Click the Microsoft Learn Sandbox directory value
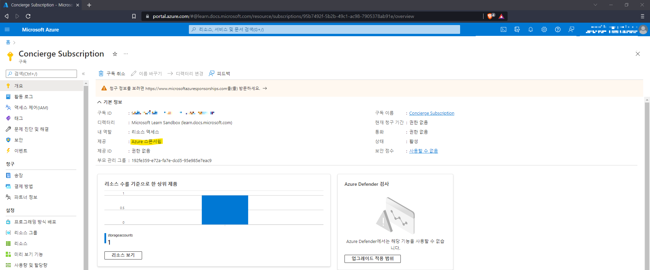Image resolution: width=650 pixels, height=270 pixels. [x=182, y=123]
